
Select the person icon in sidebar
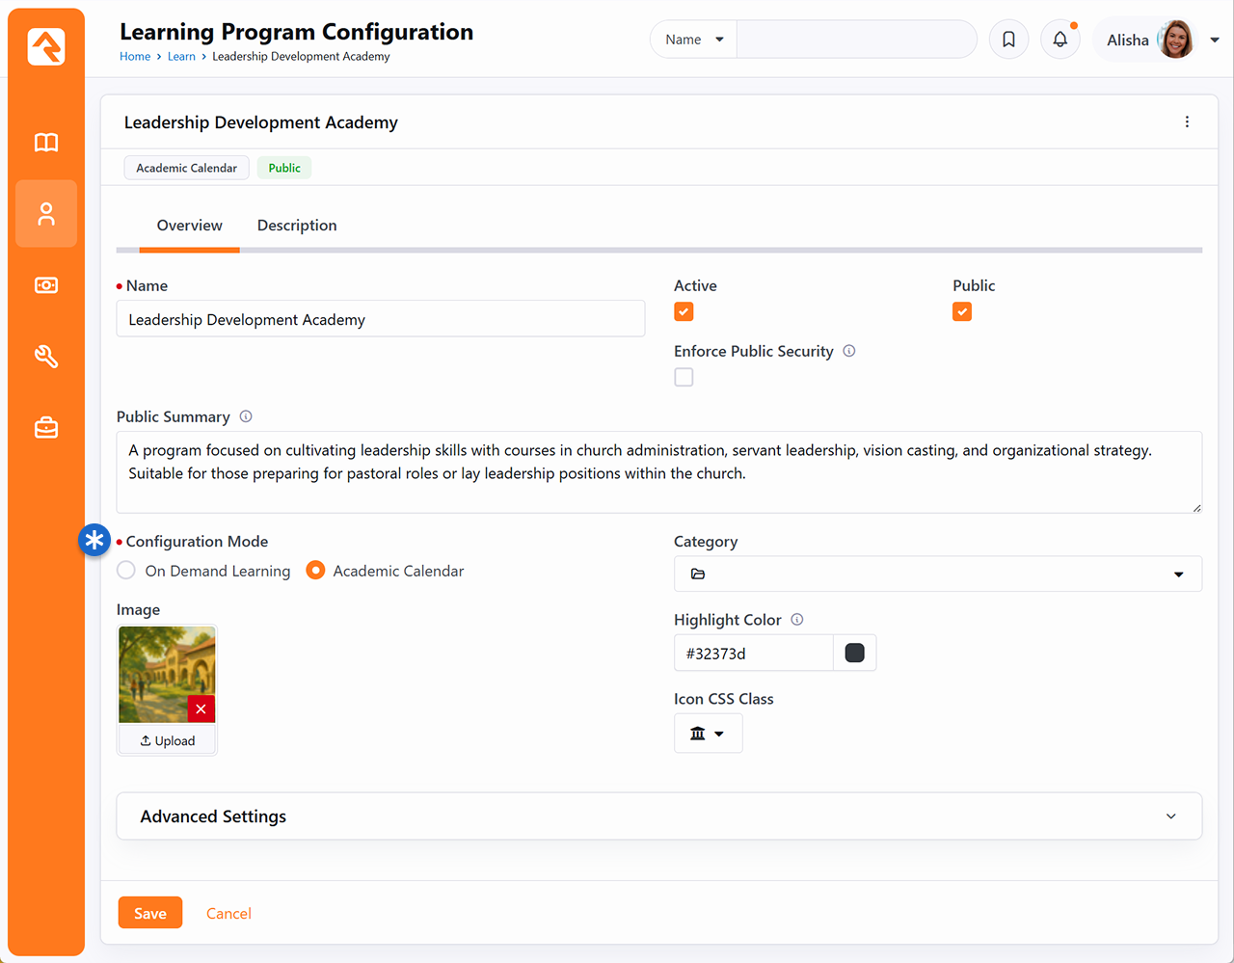point(46,214)
